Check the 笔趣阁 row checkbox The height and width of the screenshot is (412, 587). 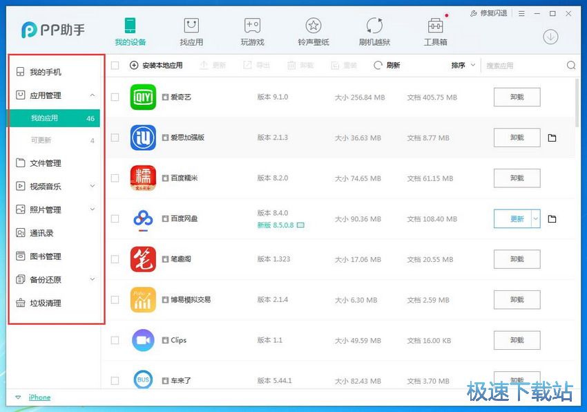point(115,259)
